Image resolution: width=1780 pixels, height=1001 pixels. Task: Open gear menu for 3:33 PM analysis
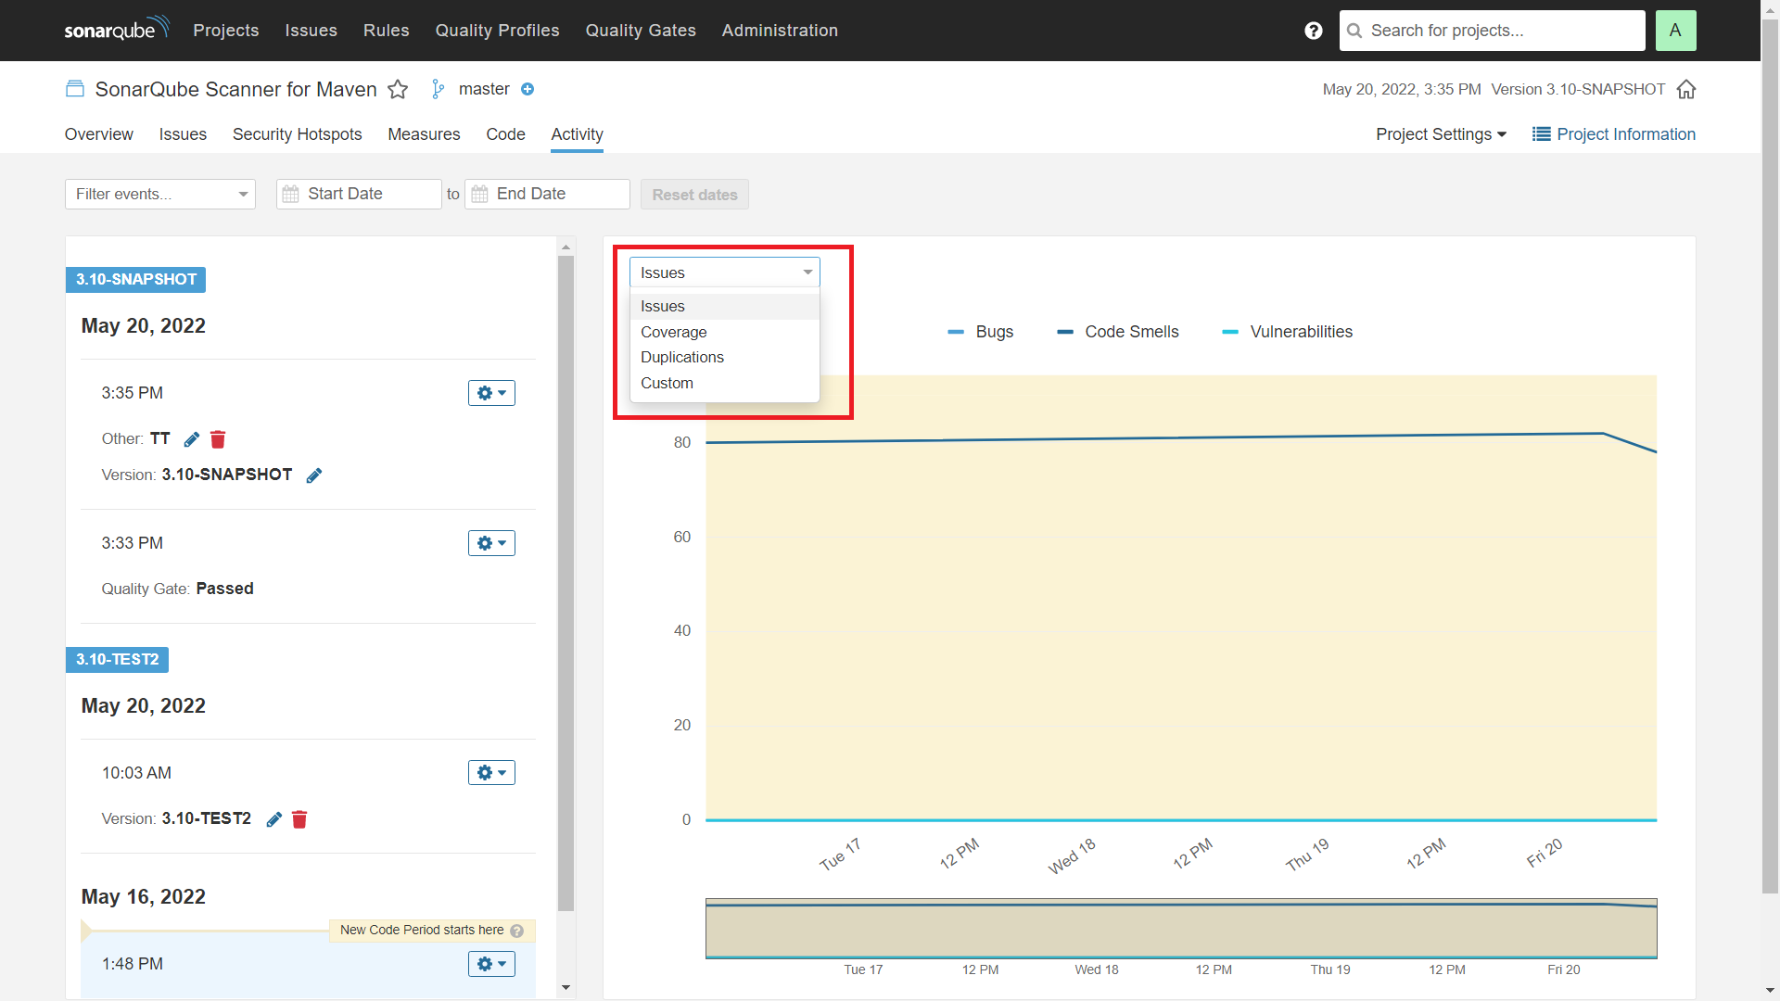(491, 543)
